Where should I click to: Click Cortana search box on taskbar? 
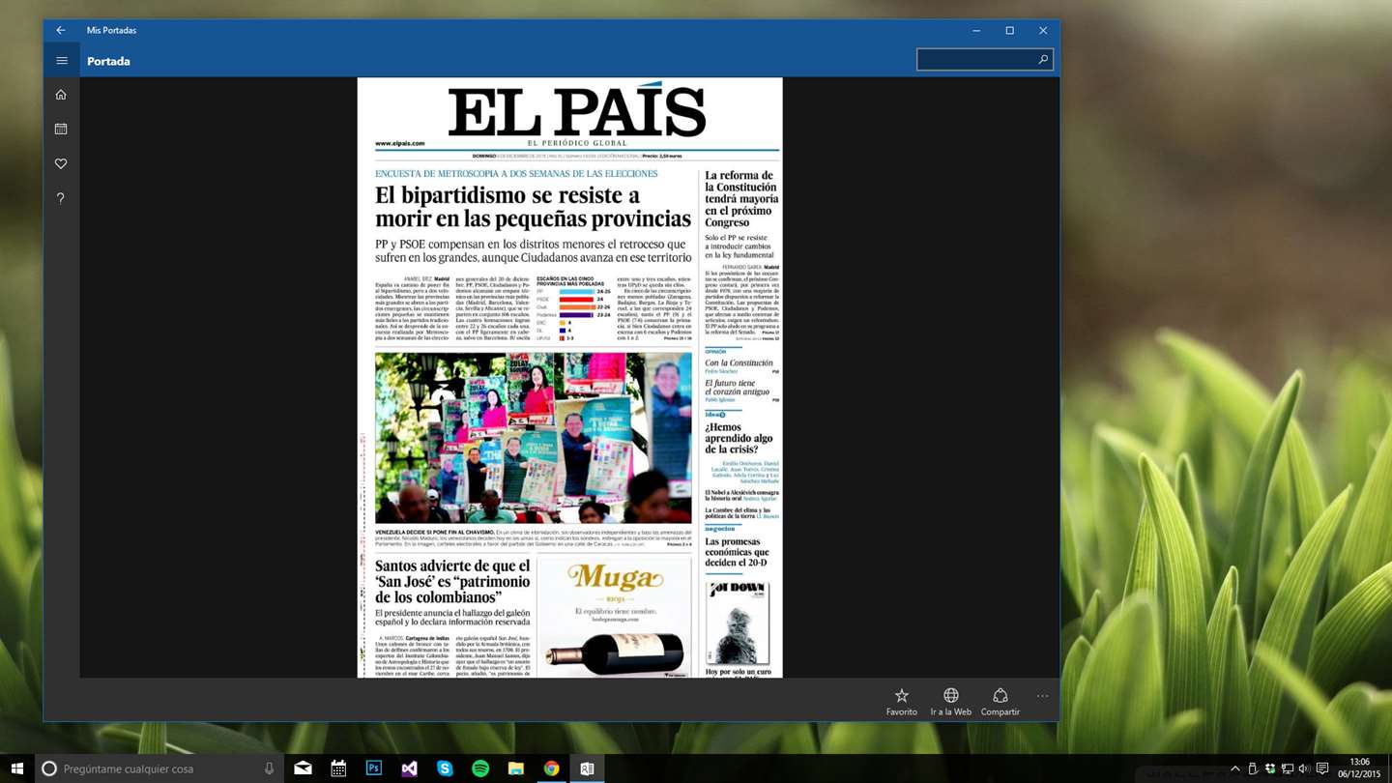tap(159, 768)
